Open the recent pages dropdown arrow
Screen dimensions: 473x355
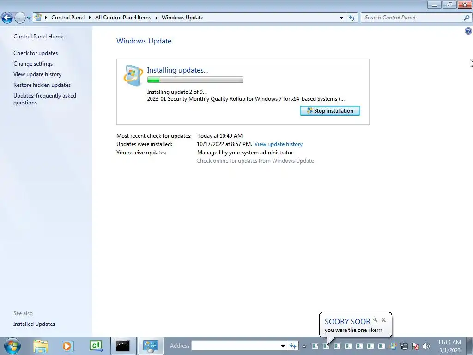29,18
